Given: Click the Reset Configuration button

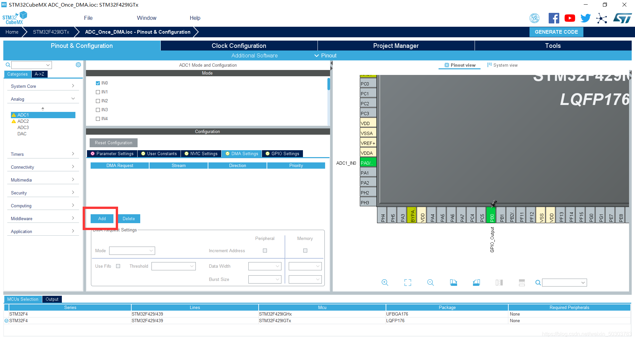Looking at the screenshot, I should pyautogui.click(x=113, y=143).
